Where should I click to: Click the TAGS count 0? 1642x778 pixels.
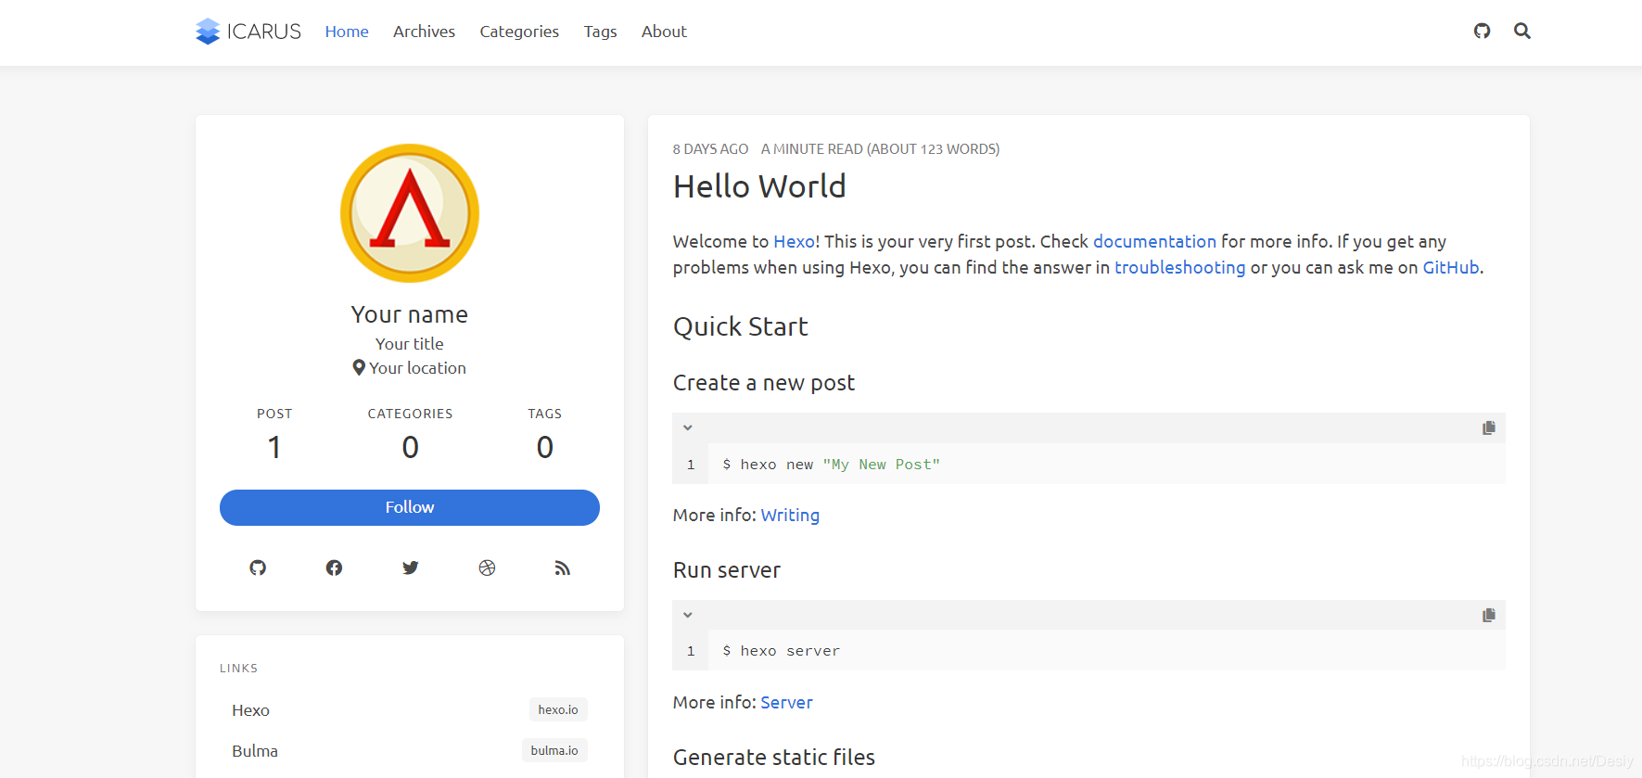coord(545,447)
